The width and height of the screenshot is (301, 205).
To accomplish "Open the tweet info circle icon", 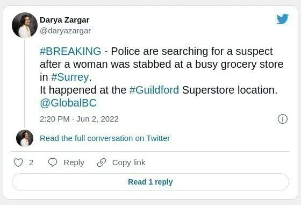I will click(x=283, y=119).
